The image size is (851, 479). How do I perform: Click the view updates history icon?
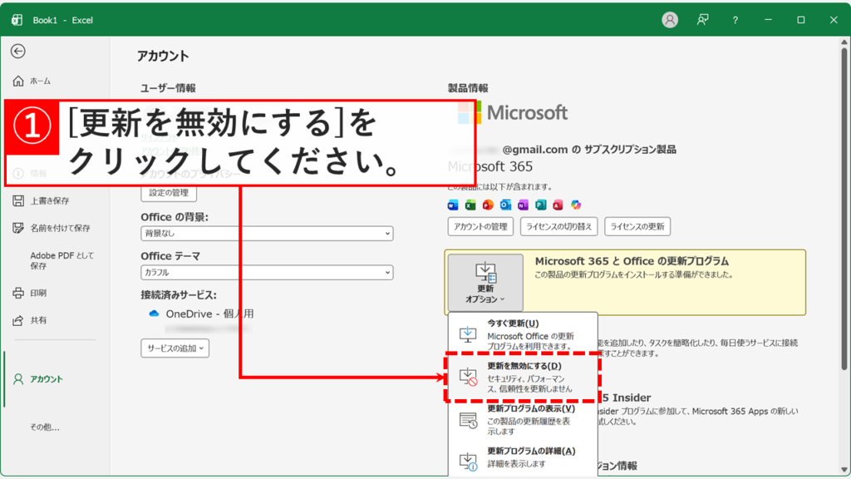tap(468, 420)
